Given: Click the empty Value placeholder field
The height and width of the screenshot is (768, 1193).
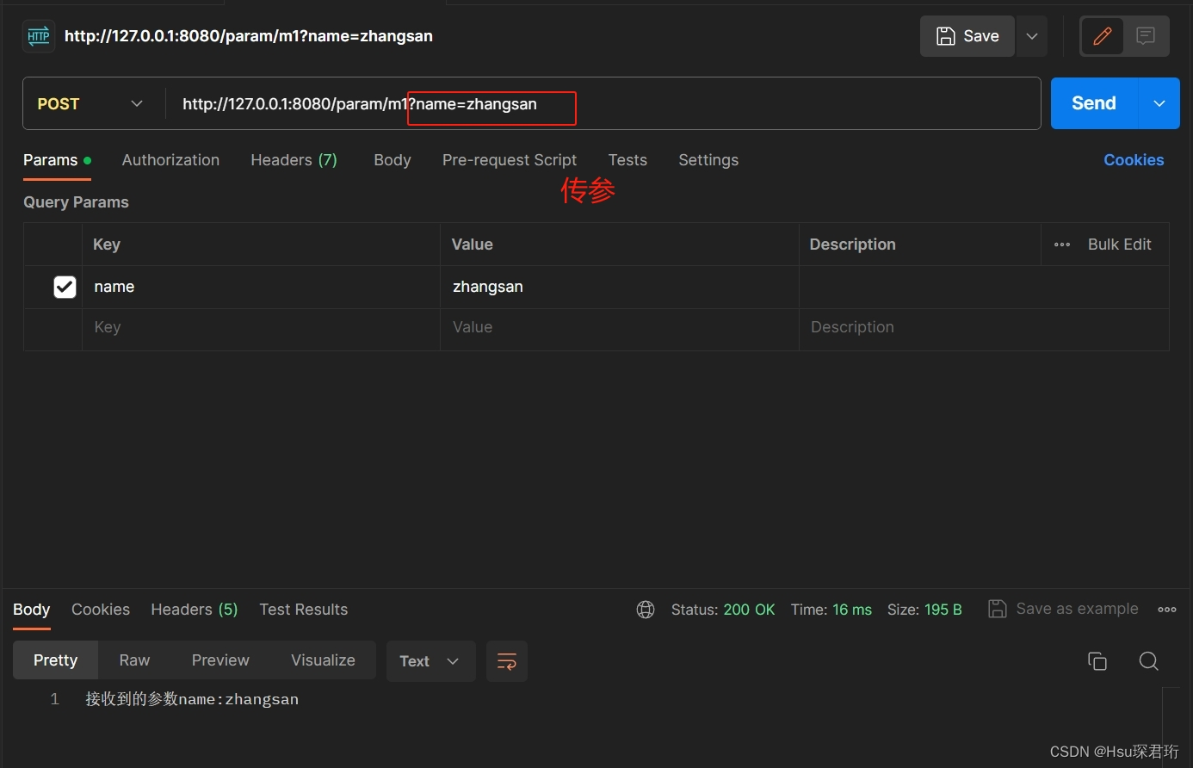Looking at the screenshot, I should (x=619, y=328).
